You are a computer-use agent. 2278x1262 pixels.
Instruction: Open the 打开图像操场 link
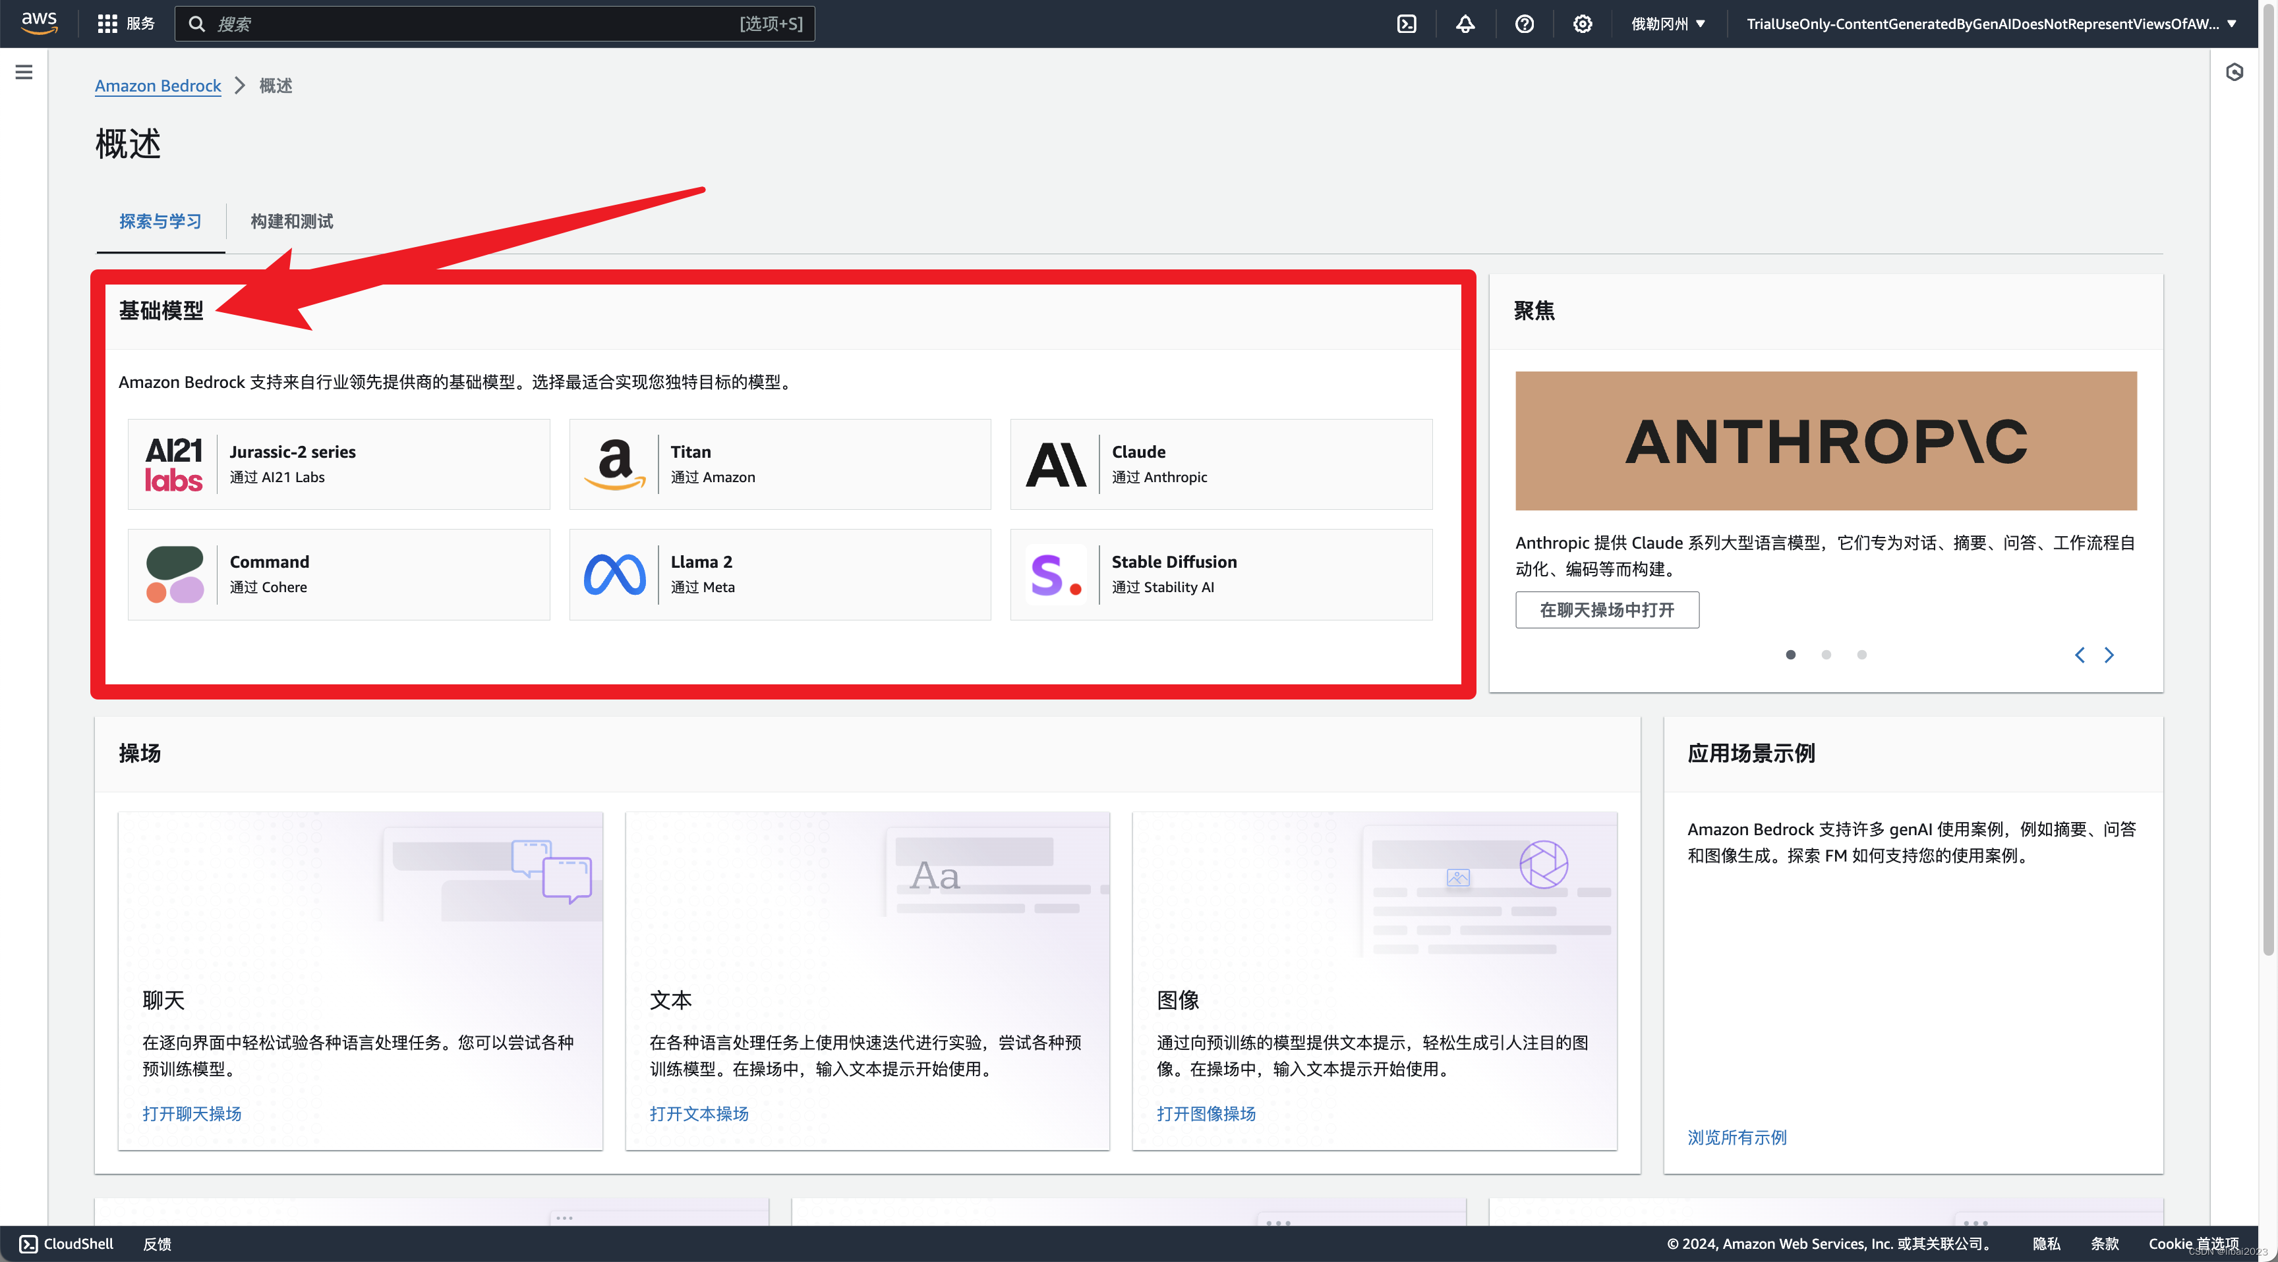pos(1206,1114)
